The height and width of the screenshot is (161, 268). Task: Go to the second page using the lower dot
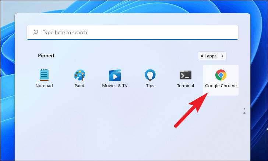(x=244, y=113)
